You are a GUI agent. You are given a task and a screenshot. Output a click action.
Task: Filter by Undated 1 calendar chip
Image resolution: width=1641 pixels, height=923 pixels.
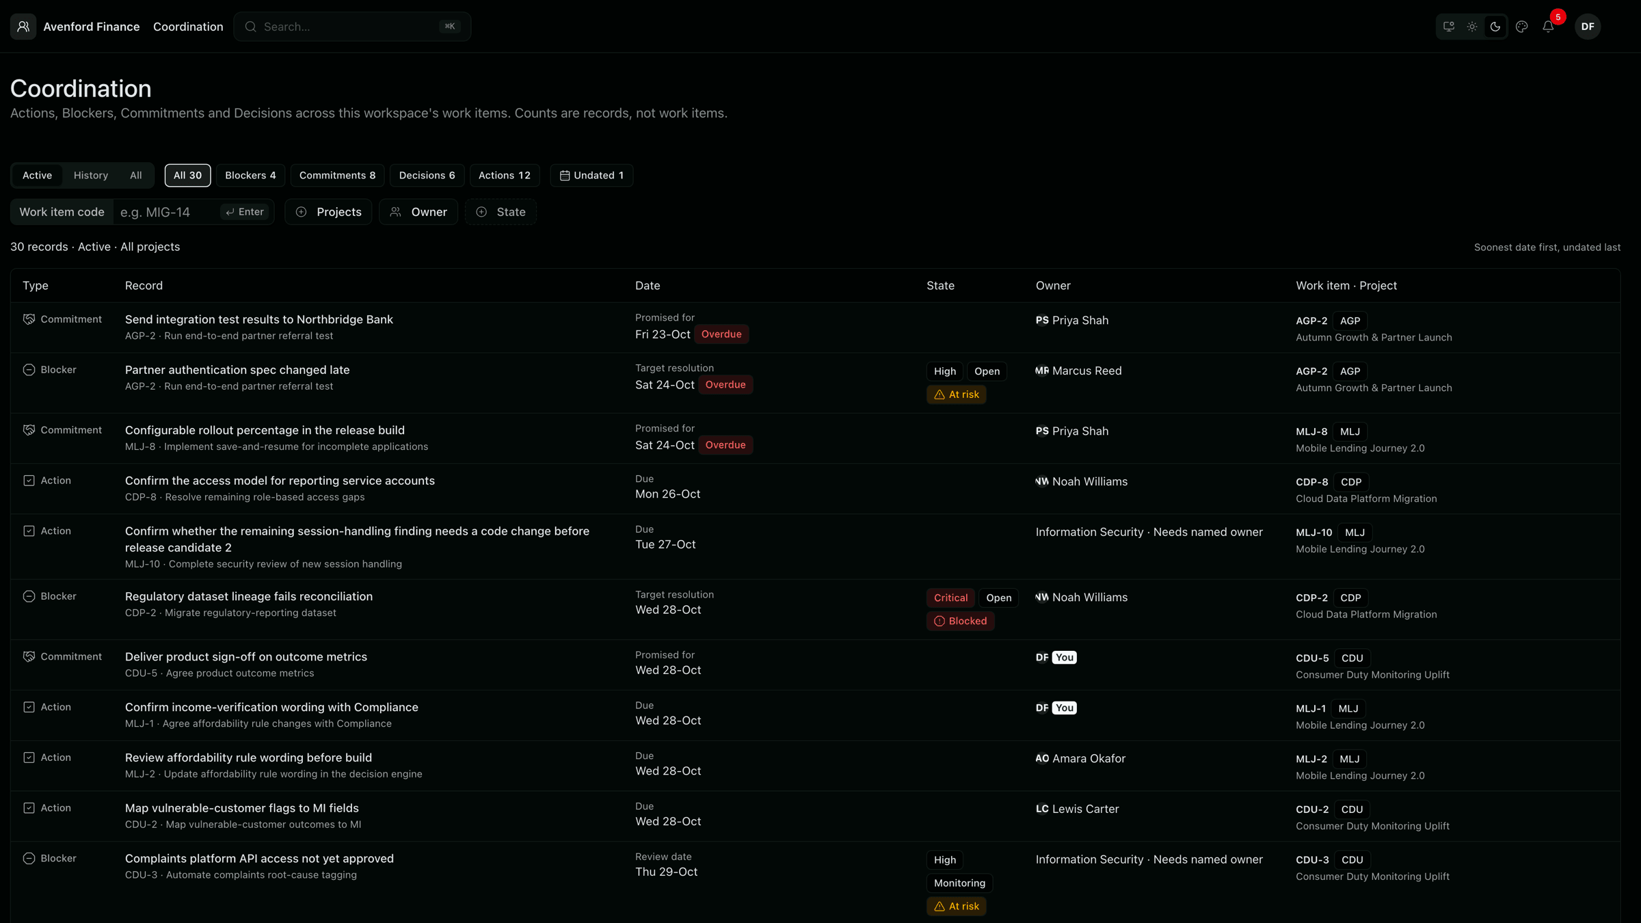(x=591, y=176)
